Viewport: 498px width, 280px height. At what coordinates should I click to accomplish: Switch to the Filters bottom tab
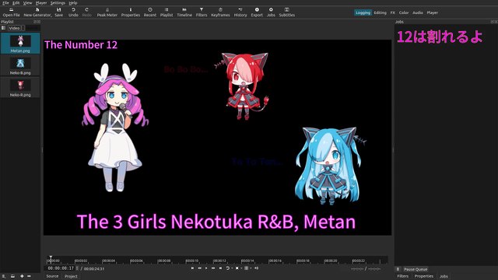point(402,276)
